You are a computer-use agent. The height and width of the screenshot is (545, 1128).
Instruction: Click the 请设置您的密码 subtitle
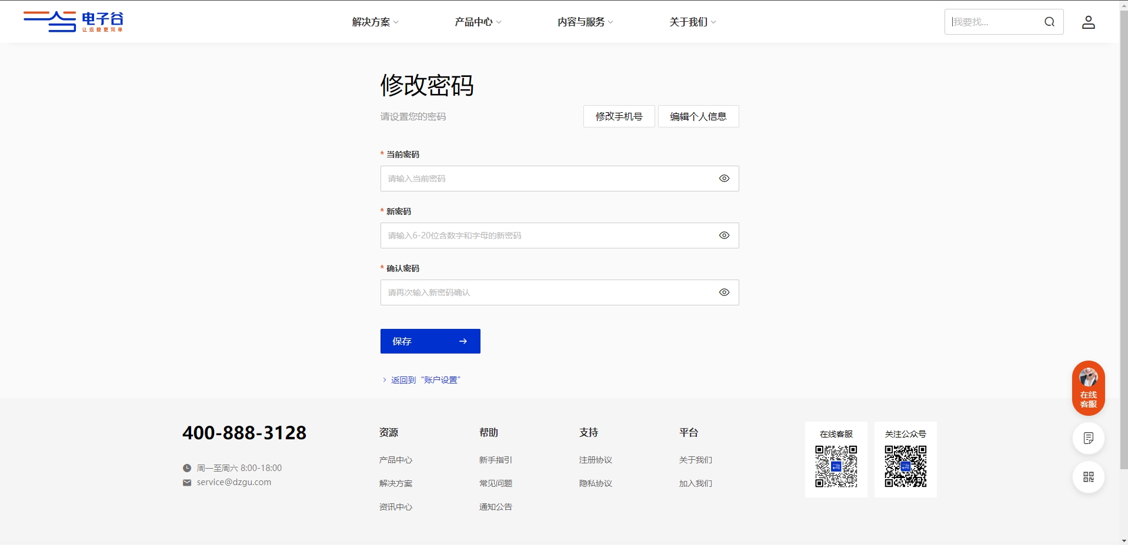pos(413,116)
